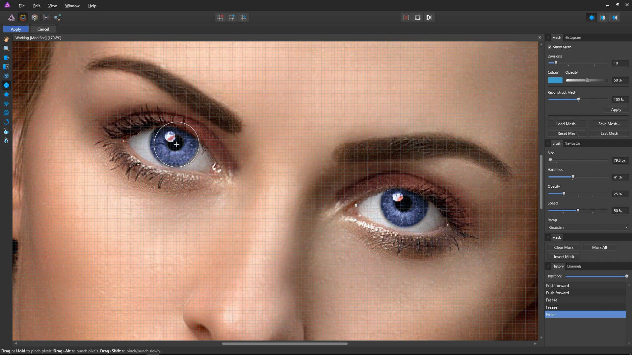Select the Liquify Freeze tool

6,131
